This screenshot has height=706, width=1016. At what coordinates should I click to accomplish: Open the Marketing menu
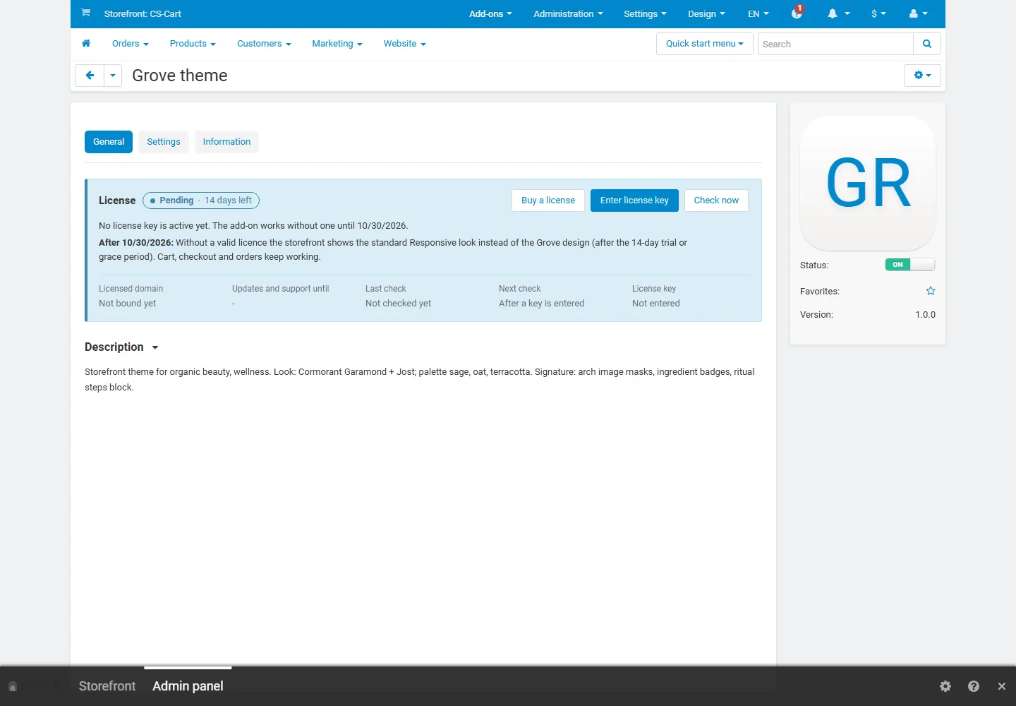point(337,44)
